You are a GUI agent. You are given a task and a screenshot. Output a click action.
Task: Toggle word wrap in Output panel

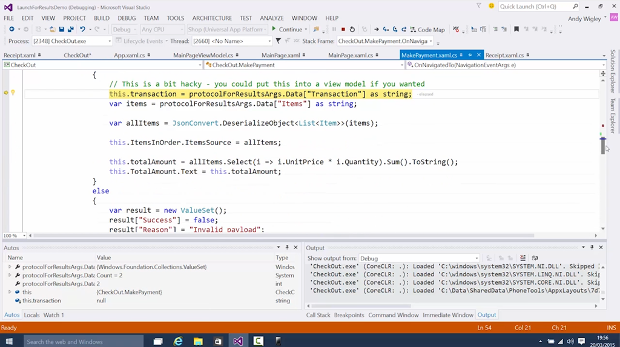click(x=535, y=258)
